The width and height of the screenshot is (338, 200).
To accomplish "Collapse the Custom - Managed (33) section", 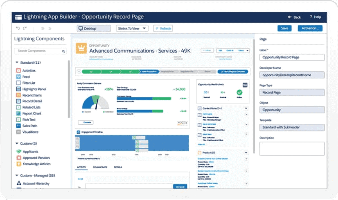I will pyautogui.click(x=17, y=176).
